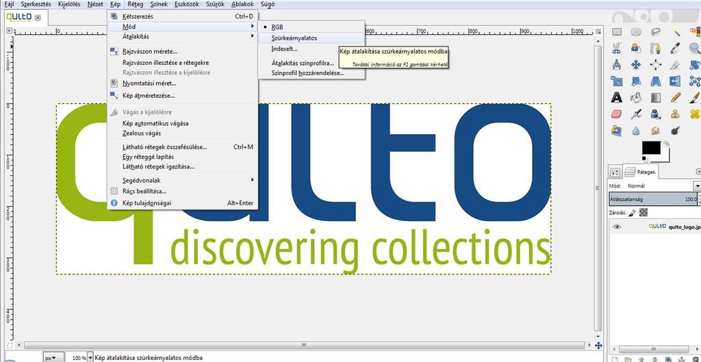
Task: Select the Perspective Clone tool
Action: 617,130
